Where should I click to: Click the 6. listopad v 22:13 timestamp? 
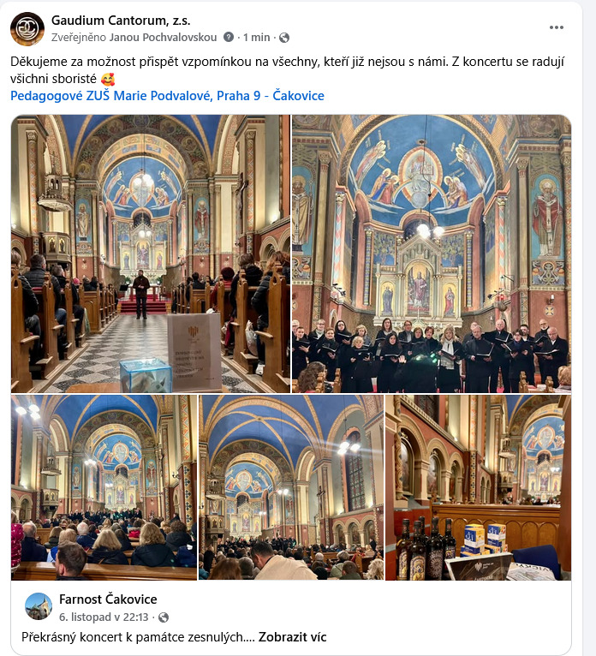tap(104, 617)
